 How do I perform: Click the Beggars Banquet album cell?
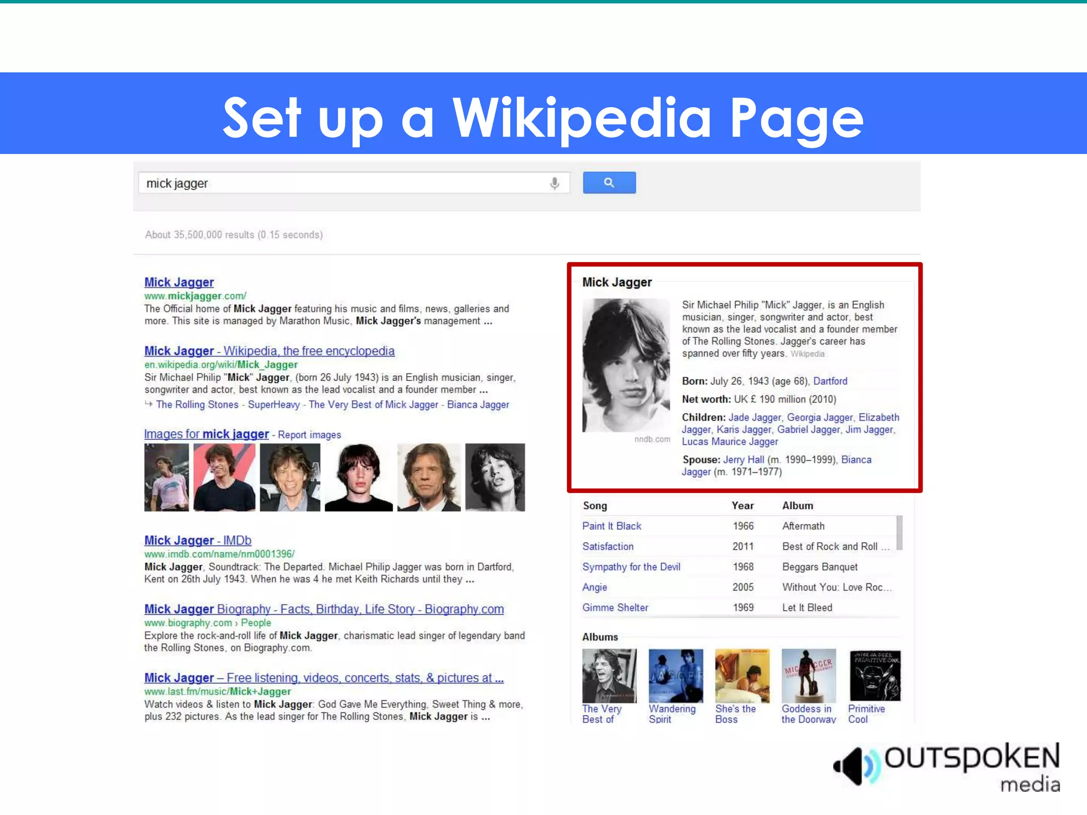tap(819, 567)
